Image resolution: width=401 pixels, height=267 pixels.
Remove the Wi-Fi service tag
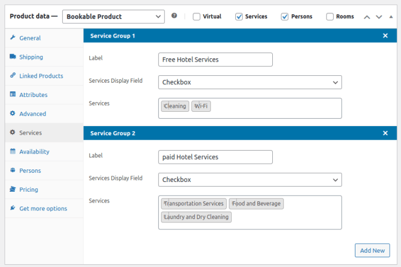click(195, 106)
